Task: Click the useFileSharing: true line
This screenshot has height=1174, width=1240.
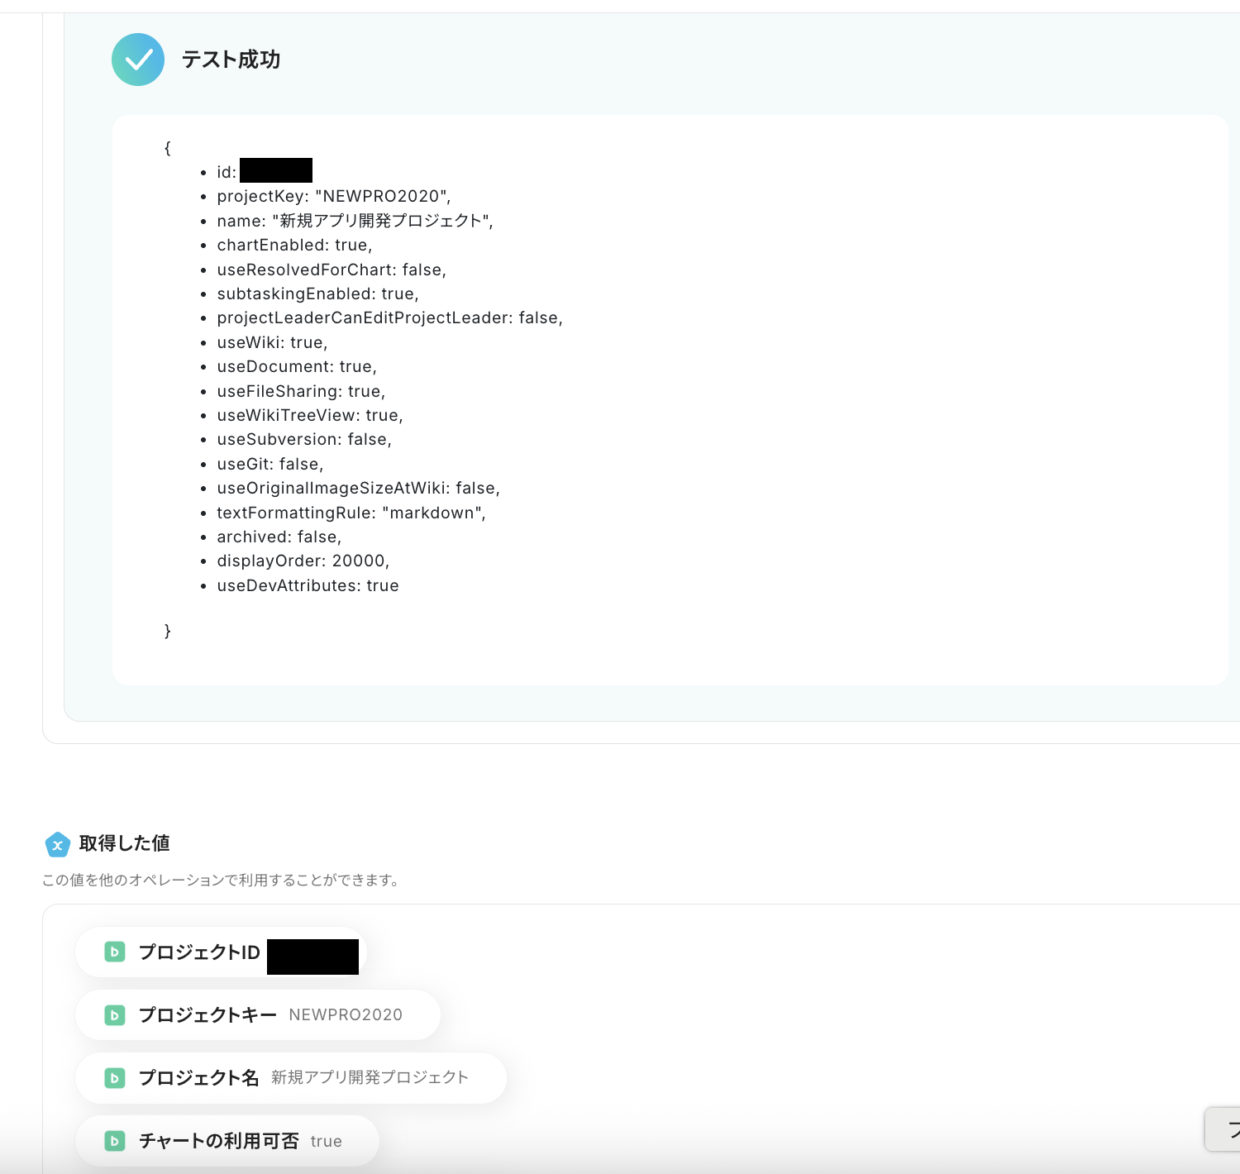Action: tap(302, 391)
